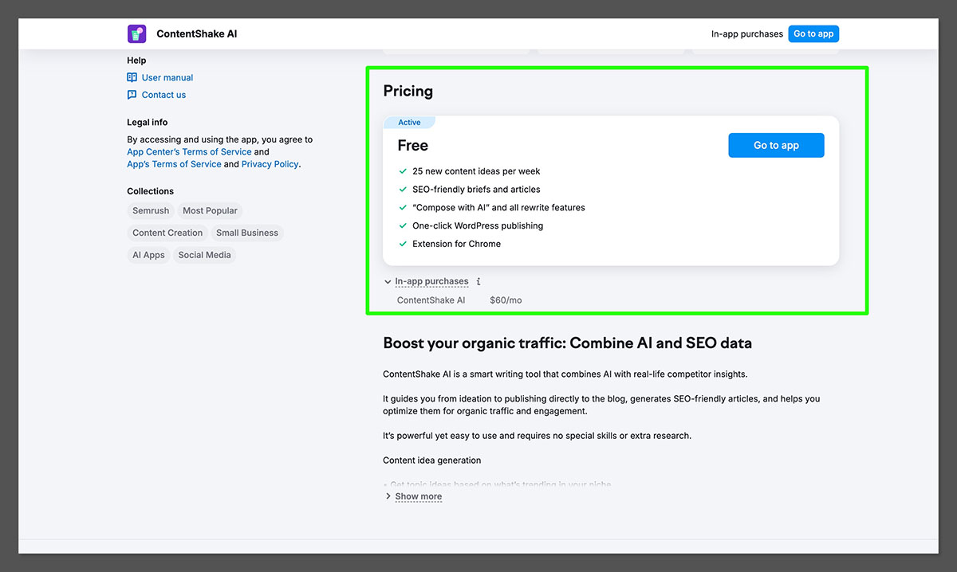Collapse the In-app purchases section
957x572 pixels.
(431, 281)
